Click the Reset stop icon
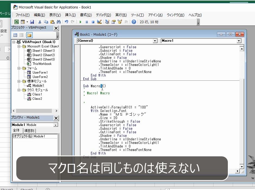Image resolution: width=255 pixels, height=190 pixels. [x=93, y=22]
